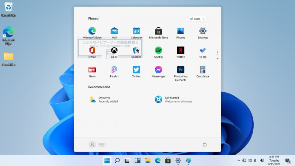Open Microsoft Edge on the taskbar
The height and width of the screenshot is (166, 295).
(x=158, y=160)
